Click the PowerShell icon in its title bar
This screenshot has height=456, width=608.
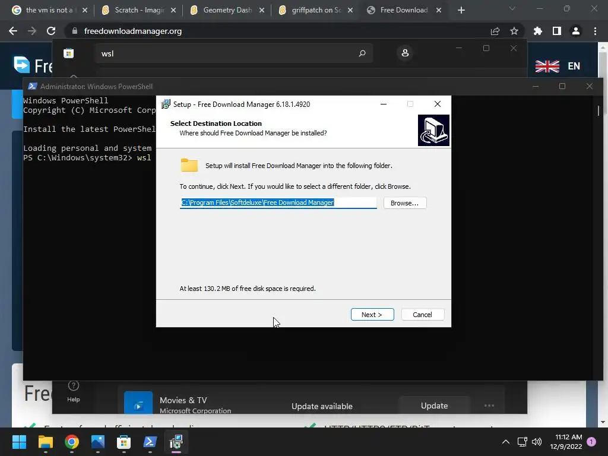pyautogui.click(x=32, y=86)
